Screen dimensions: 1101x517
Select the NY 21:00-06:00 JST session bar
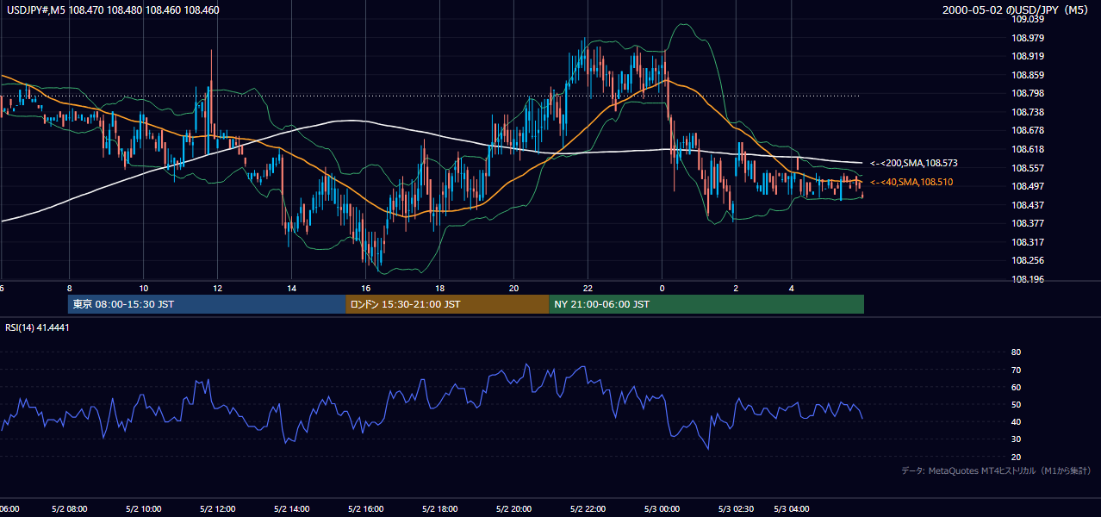tap(706, 304)
